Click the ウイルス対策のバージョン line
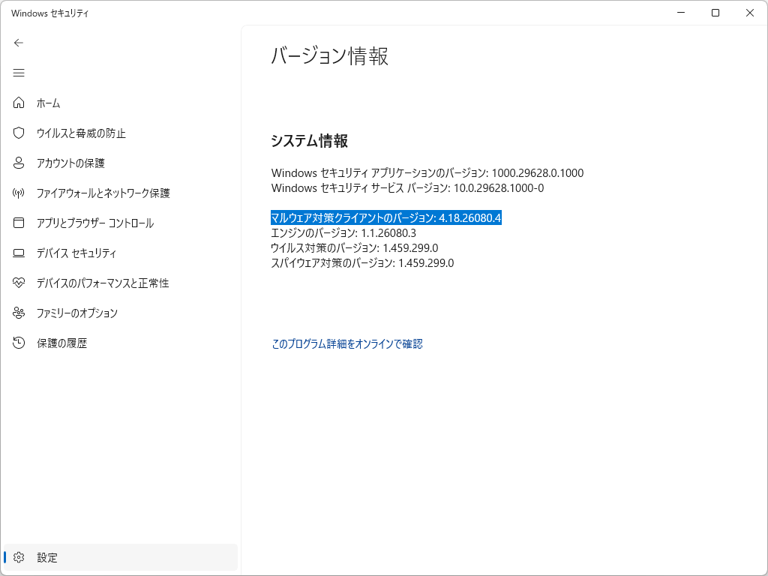The height and width of the screenshot is (576, 768). (x=354, y=247)
